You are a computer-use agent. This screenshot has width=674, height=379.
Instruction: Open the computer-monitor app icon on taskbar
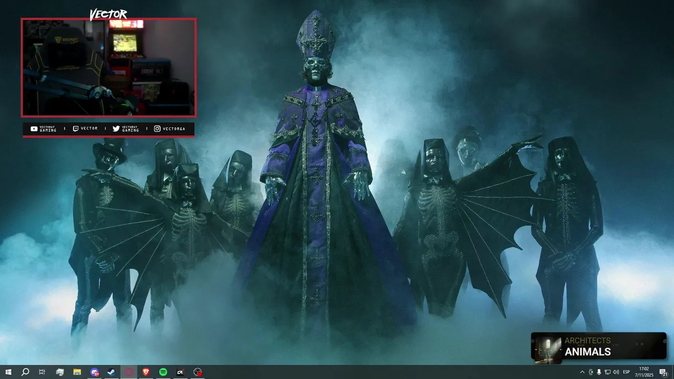(x=60, y=372)
